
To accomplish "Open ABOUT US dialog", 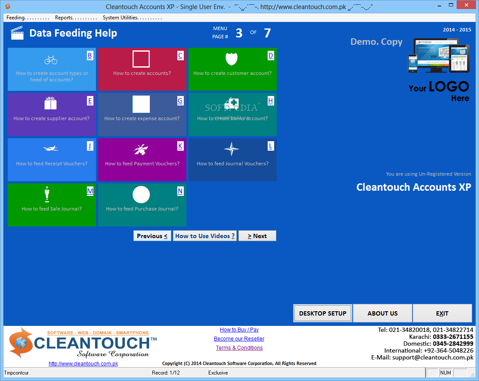I will point(383,313).
